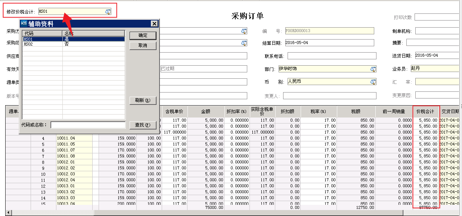Select the HS01 是 row
Screen dimensions: 462x216
(x=73, y=39)
